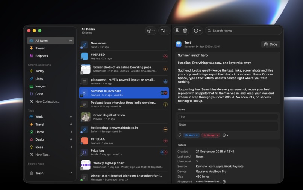Open the Snippets collection
The image size is (303, 190).
click(51, 56)
